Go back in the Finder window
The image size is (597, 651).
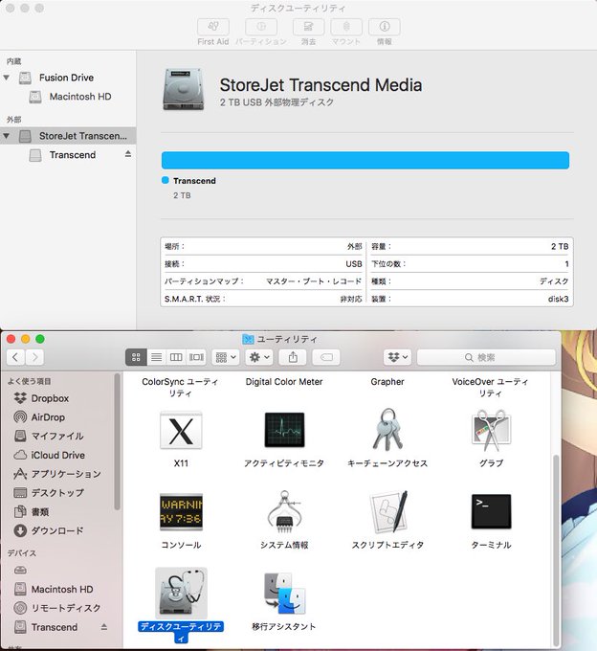click(15, 357)
